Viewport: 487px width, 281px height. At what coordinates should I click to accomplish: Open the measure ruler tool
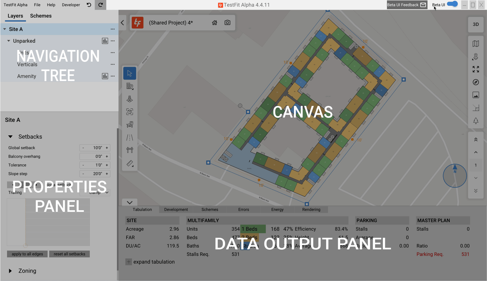[x=130, y=163]
